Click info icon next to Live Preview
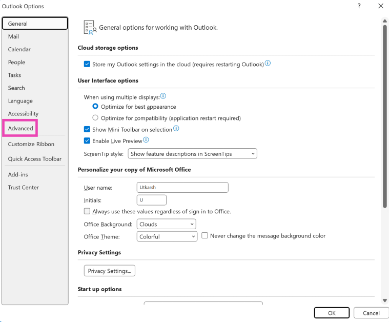The height and width of the screenshot is (322, 389). point(146,140)
